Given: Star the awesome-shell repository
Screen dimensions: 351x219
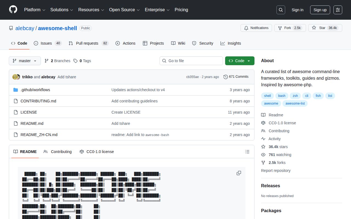Looking at the screenshot, I should click(325, 28).
